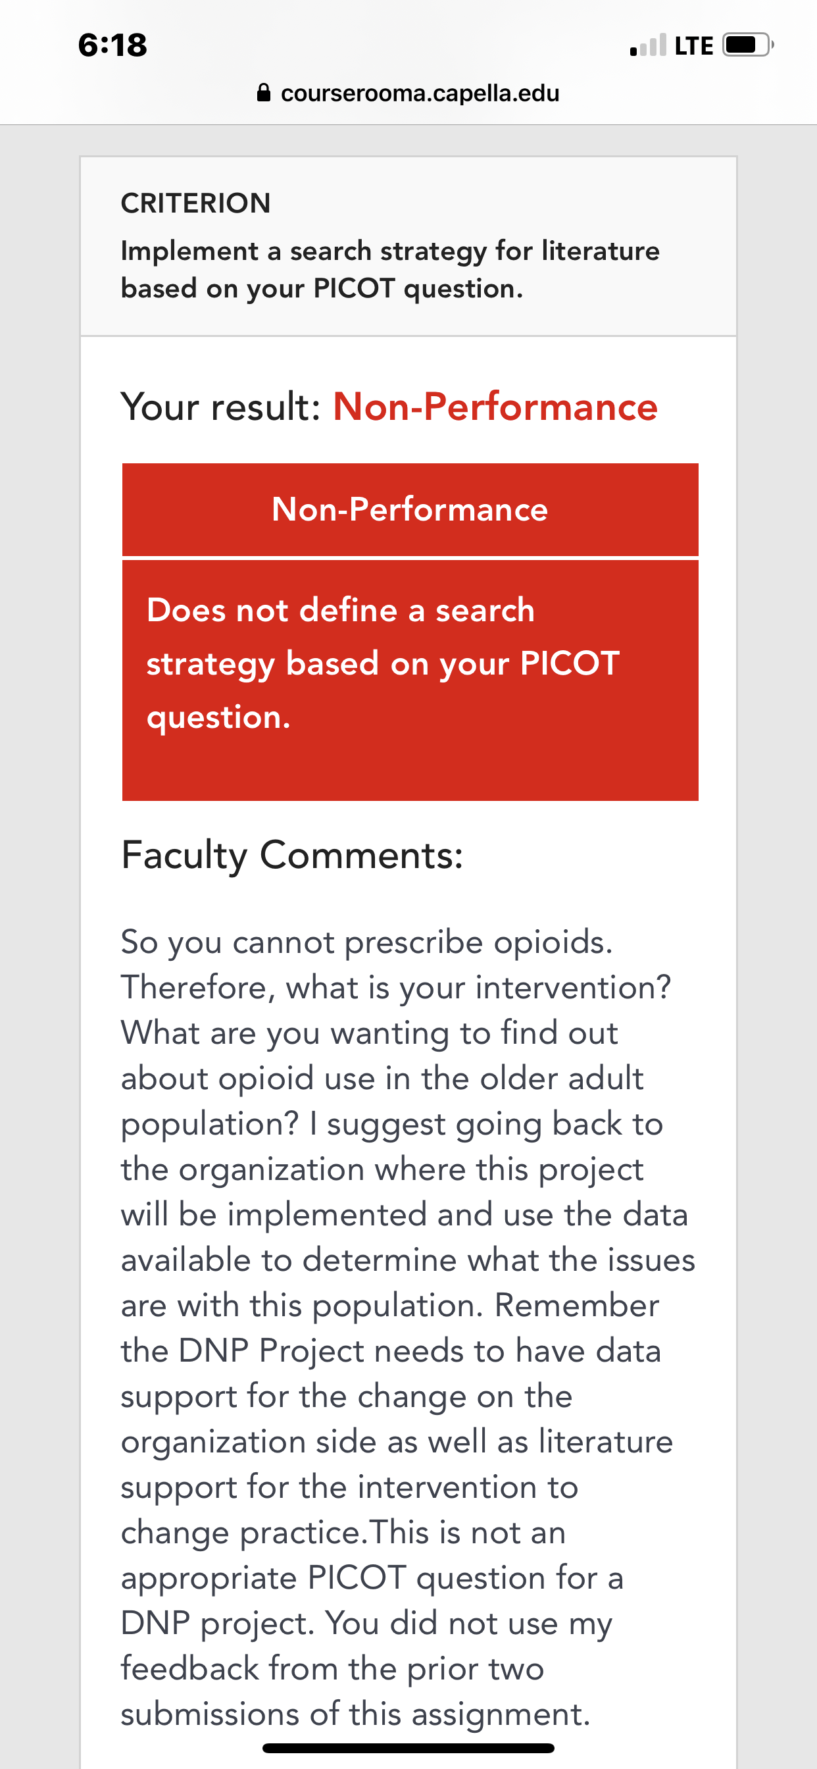Tap the home indicator bar at bottom
The width and height of the screenshot is (817, 1769).
pos(408,1749)
